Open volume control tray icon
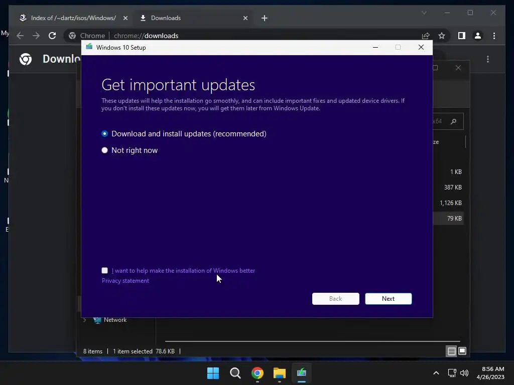 (x=464, y=373)
